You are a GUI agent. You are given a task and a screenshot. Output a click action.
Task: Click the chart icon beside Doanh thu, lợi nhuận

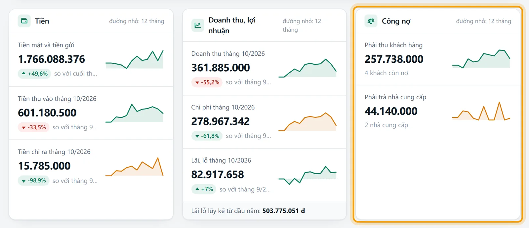point(198,25)
